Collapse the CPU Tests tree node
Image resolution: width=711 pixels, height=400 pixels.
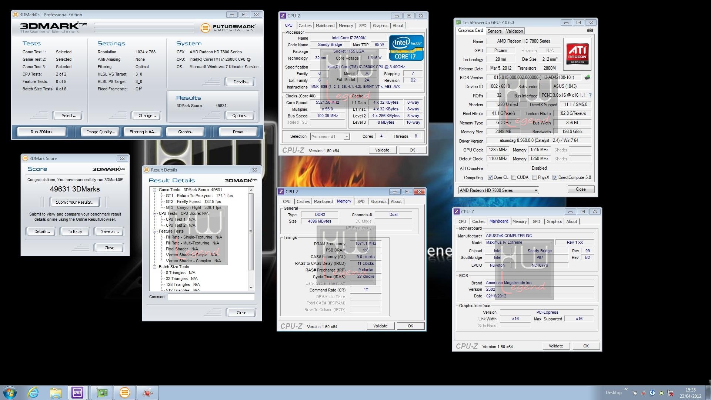tap(155, 213)
